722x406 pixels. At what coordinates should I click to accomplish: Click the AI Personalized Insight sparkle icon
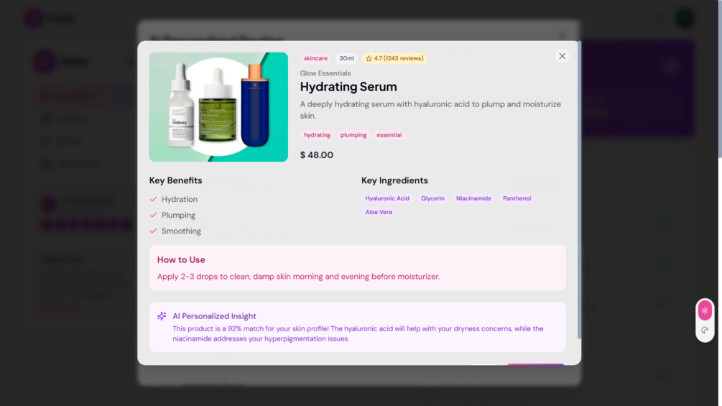pos(162,316)
